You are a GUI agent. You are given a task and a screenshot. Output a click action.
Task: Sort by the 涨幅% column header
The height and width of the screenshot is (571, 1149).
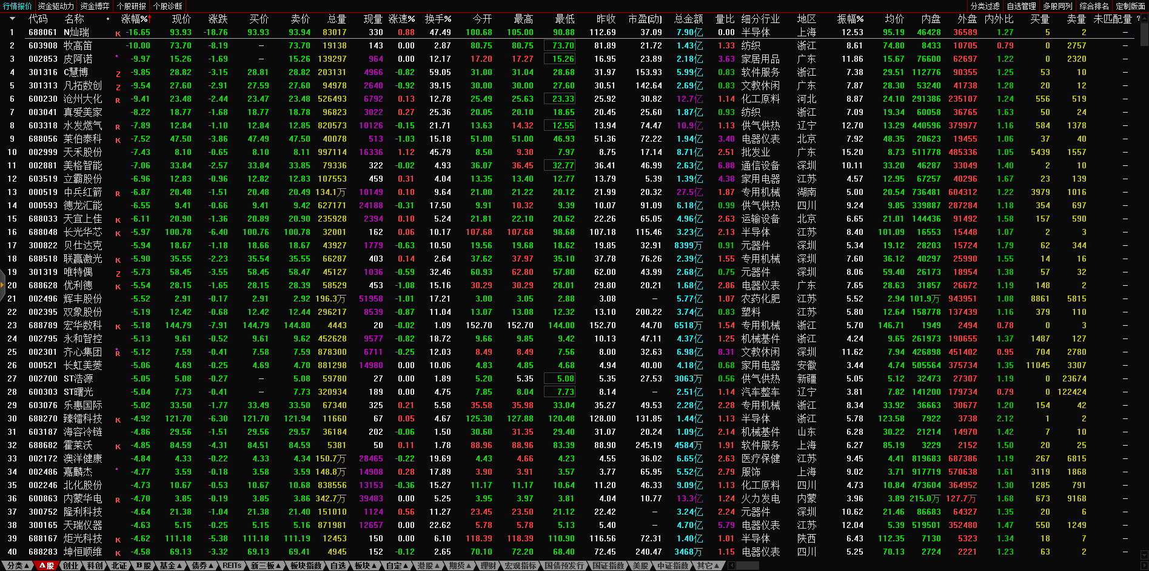point(134,19)
